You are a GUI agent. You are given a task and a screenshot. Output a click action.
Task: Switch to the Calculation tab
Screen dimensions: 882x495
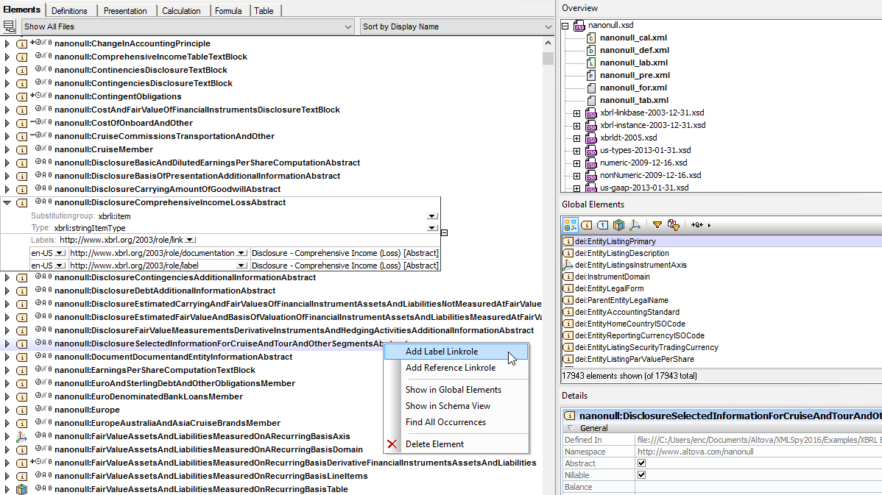pos(181,11)
